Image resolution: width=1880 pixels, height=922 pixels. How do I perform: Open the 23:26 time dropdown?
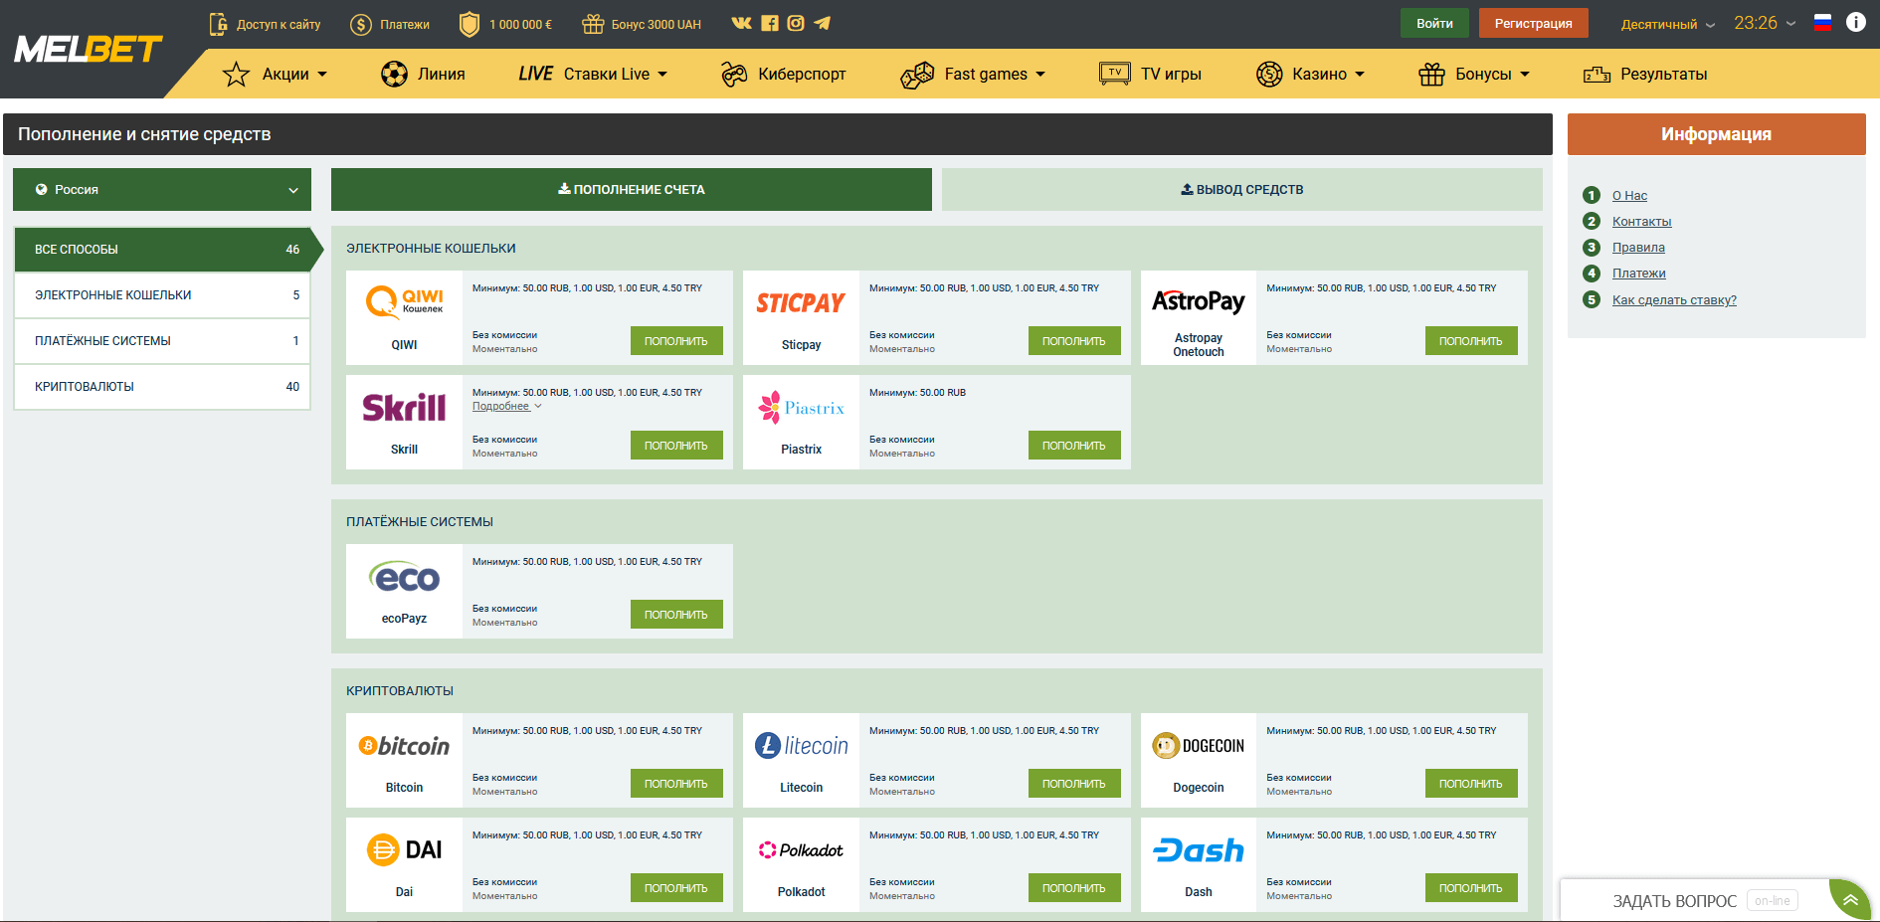tap(1765, 23)
